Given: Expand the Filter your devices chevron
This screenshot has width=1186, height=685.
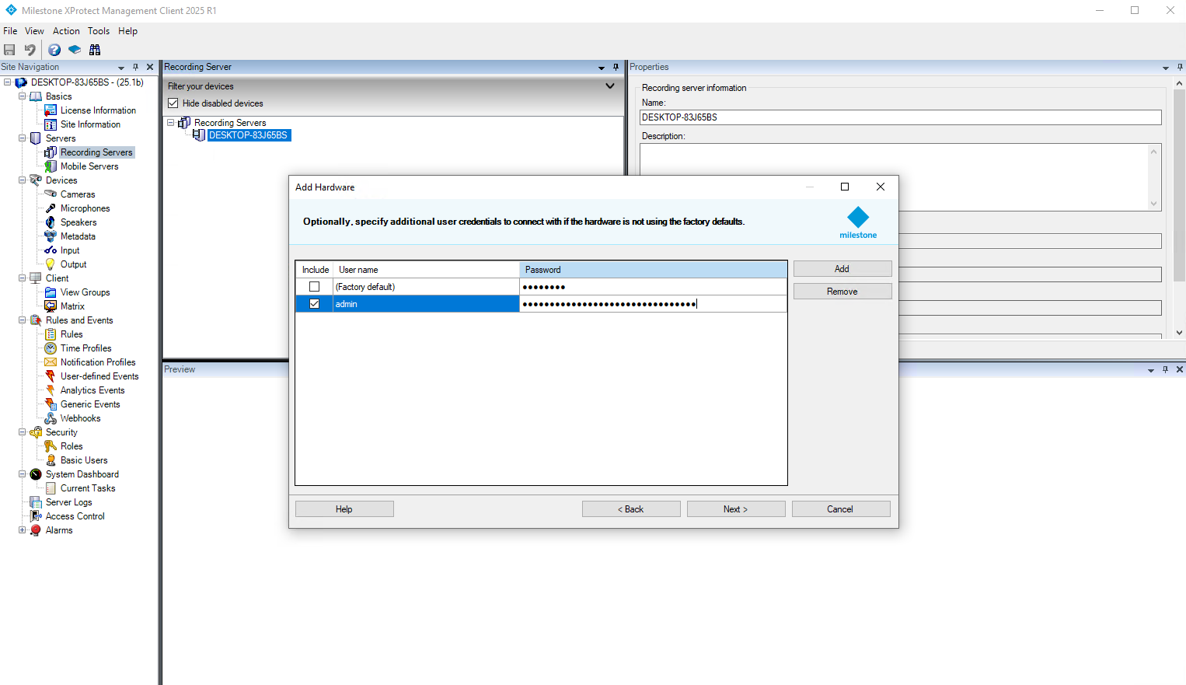Looking at the screenshot, I should pos(610,86).
